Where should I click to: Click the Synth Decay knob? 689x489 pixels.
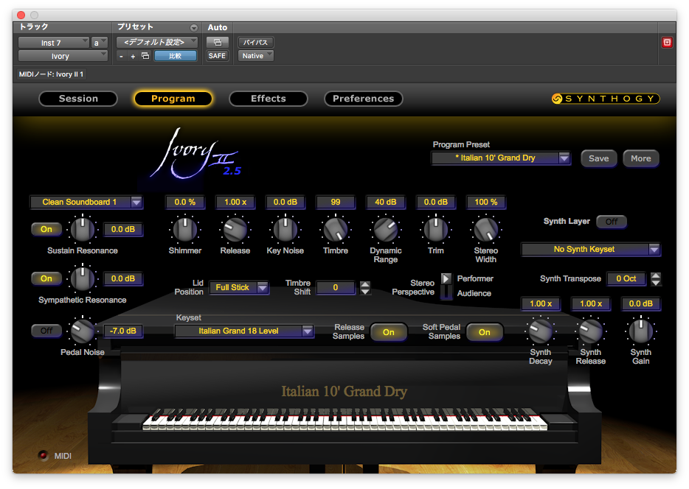[541, 331]
